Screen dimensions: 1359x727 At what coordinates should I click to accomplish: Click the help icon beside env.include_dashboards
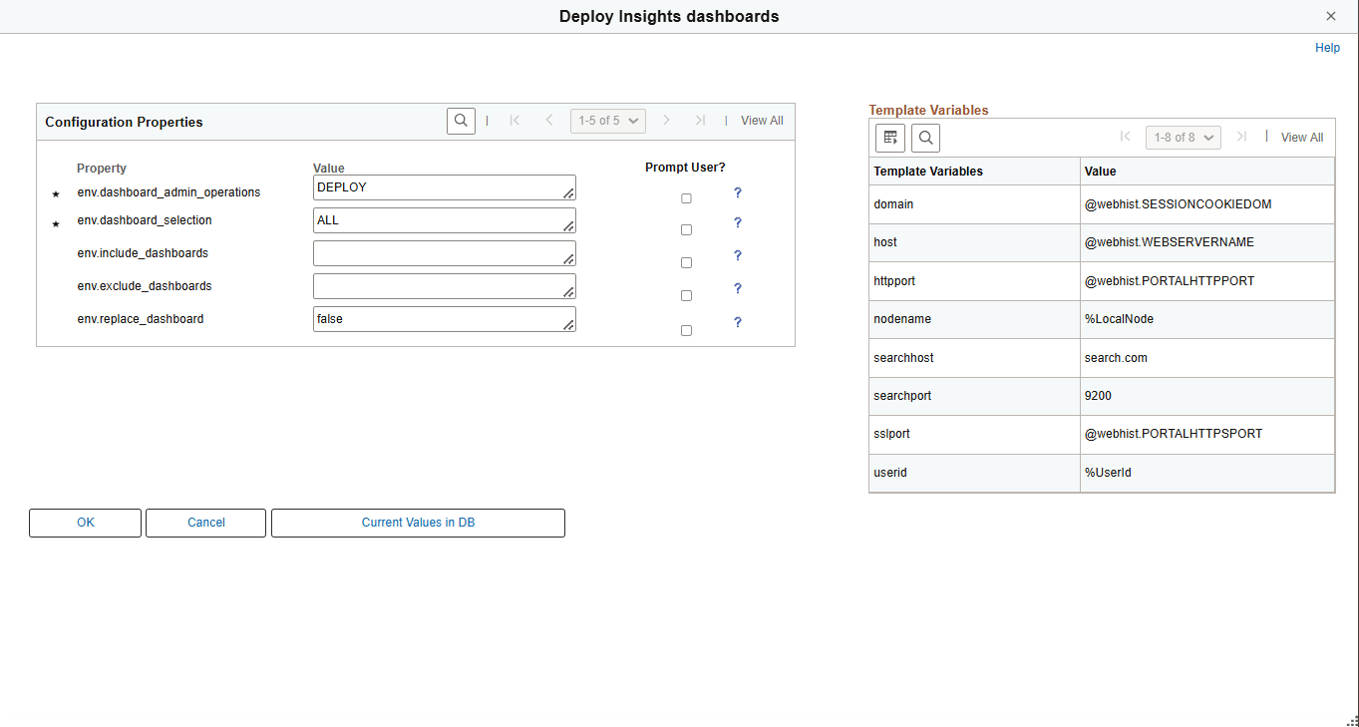click(x=737, y=255)
